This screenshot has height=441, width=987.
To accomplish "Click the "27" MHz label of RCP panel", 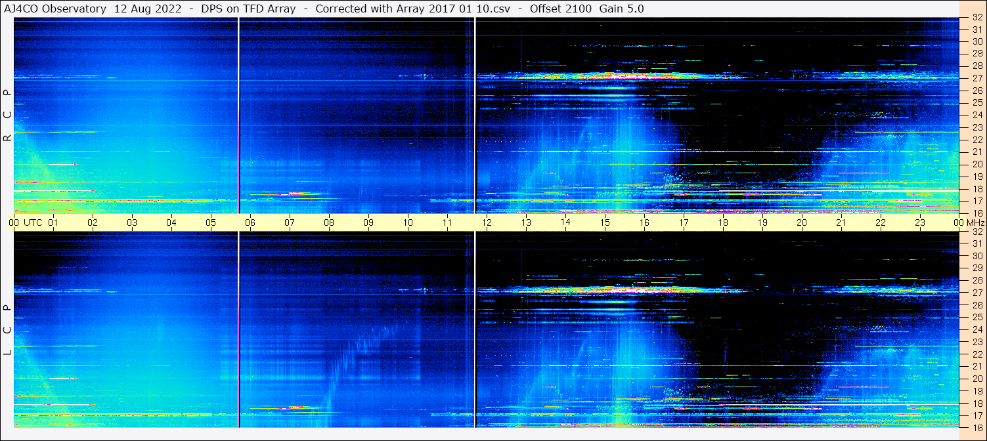I will (977, 78).
